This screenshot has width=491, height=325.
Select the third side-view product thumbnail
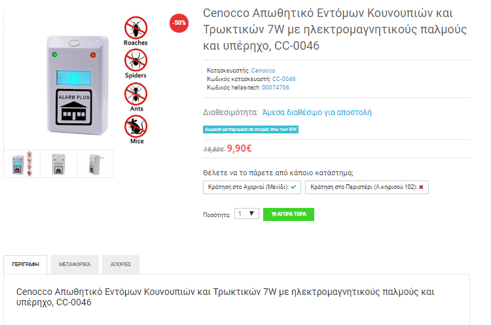(x=95, y=164)
